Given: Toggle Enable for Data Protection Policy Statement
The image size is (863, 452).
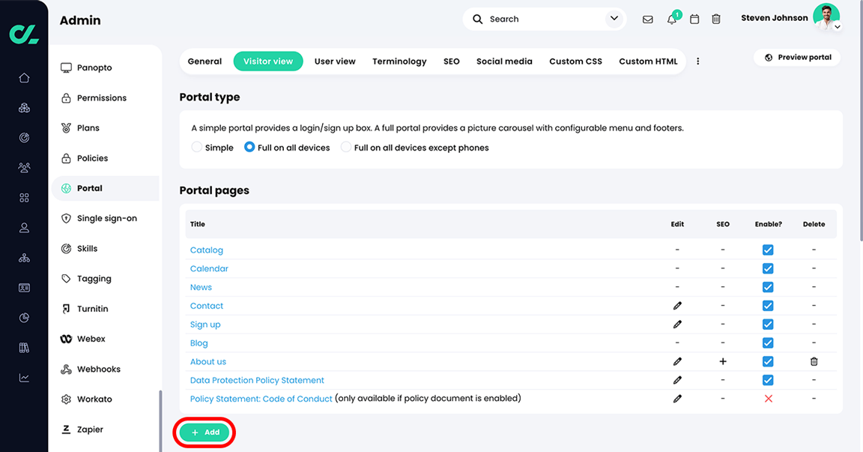Looking at the screenshot, I should (x=768, y=380).
